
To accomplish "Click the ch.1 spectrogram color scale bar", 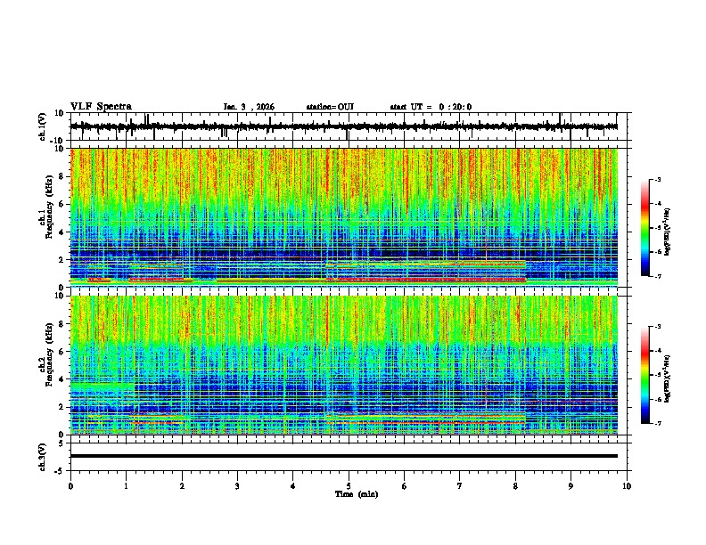I will (644, 227).
